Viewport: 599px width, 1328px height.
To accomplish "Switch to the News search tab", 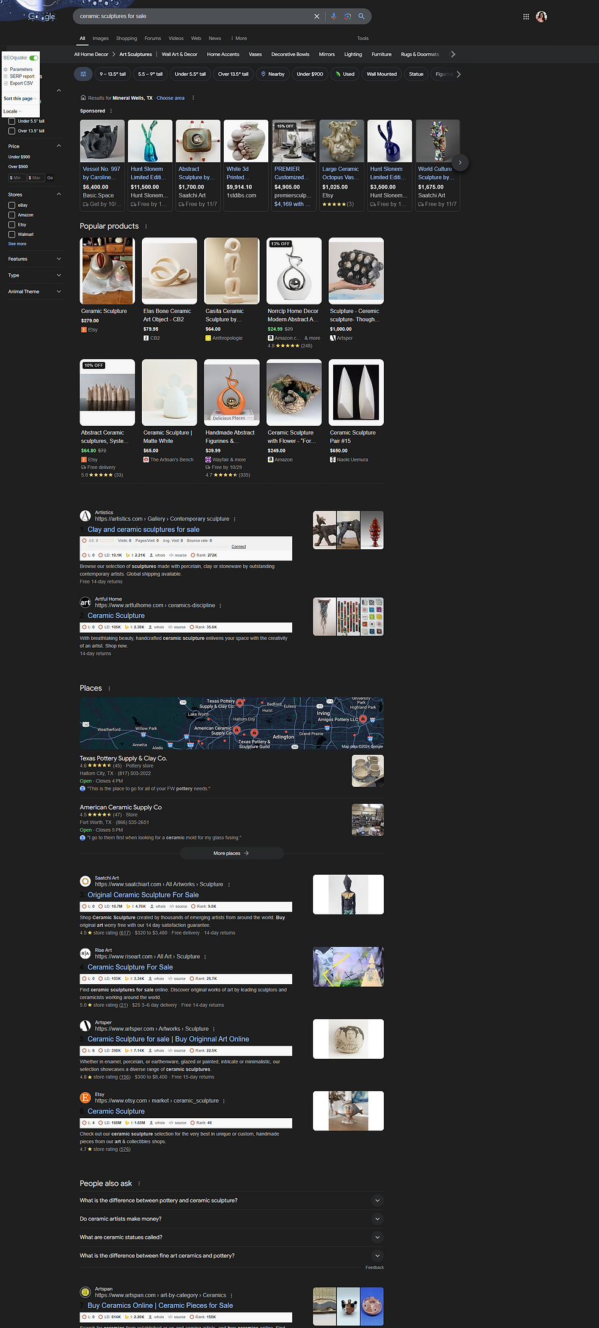I will (215, 39).
